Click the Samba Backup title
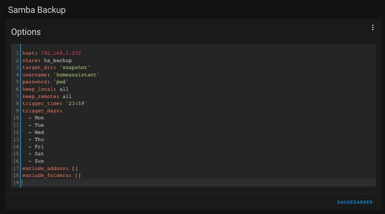Viewport: 385px width, 214px height. 37,10
